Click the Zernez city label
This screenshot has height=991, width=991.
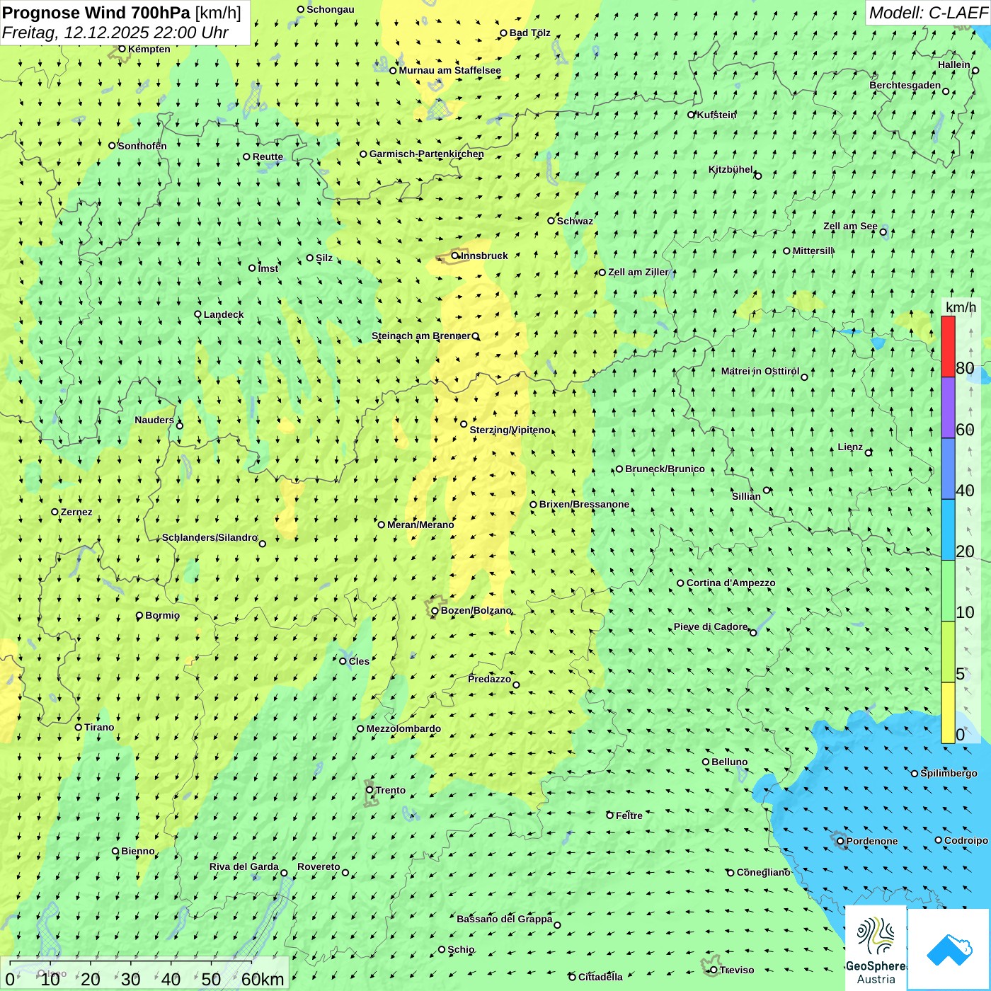76,512
